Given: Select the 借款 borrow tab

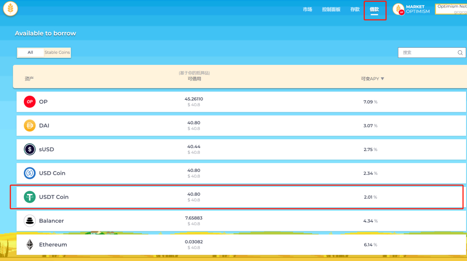Looking at the screenshot, I should click(x=375, y=9).
